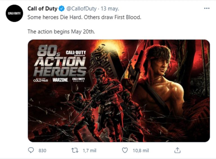Click the blue verified badge
Viewport: 216px width, 159px height.
coord(62,9)
